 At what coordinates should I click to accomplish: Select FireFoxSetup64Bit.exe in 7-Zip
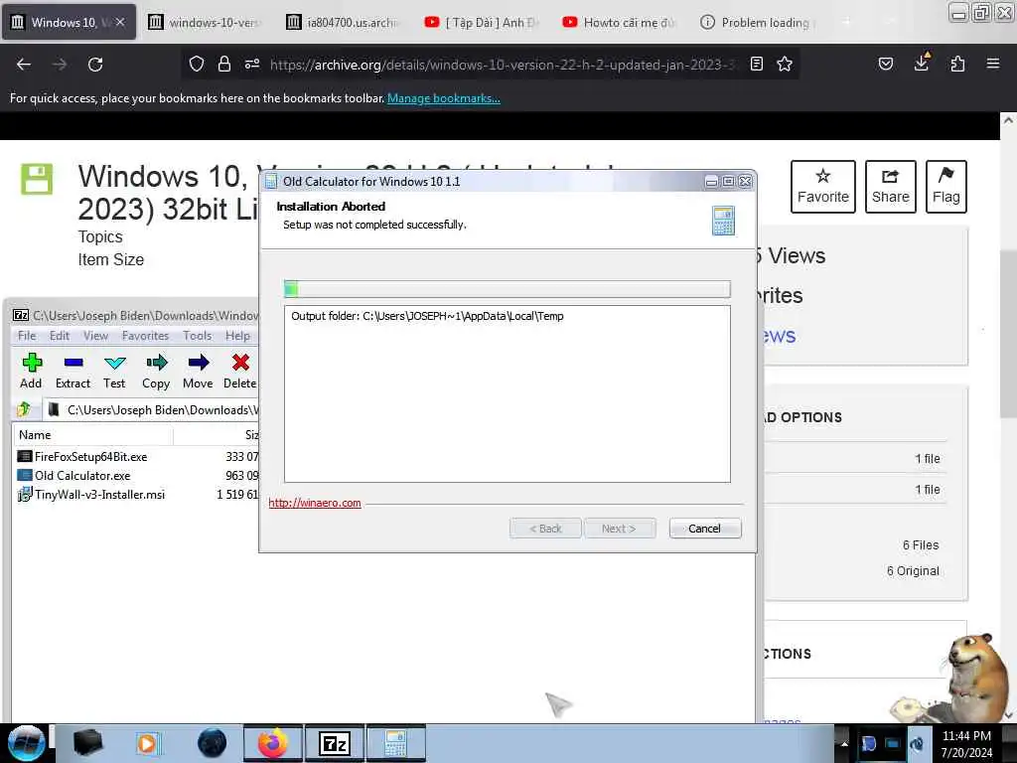tap(90, 457)
